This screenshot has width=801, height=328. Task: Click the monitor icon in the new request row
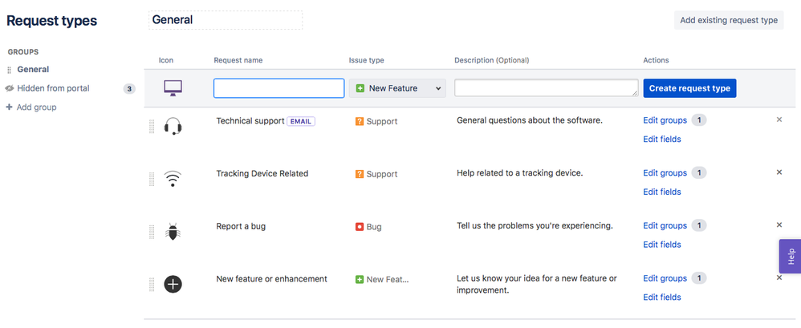click(x=173, y=87)
